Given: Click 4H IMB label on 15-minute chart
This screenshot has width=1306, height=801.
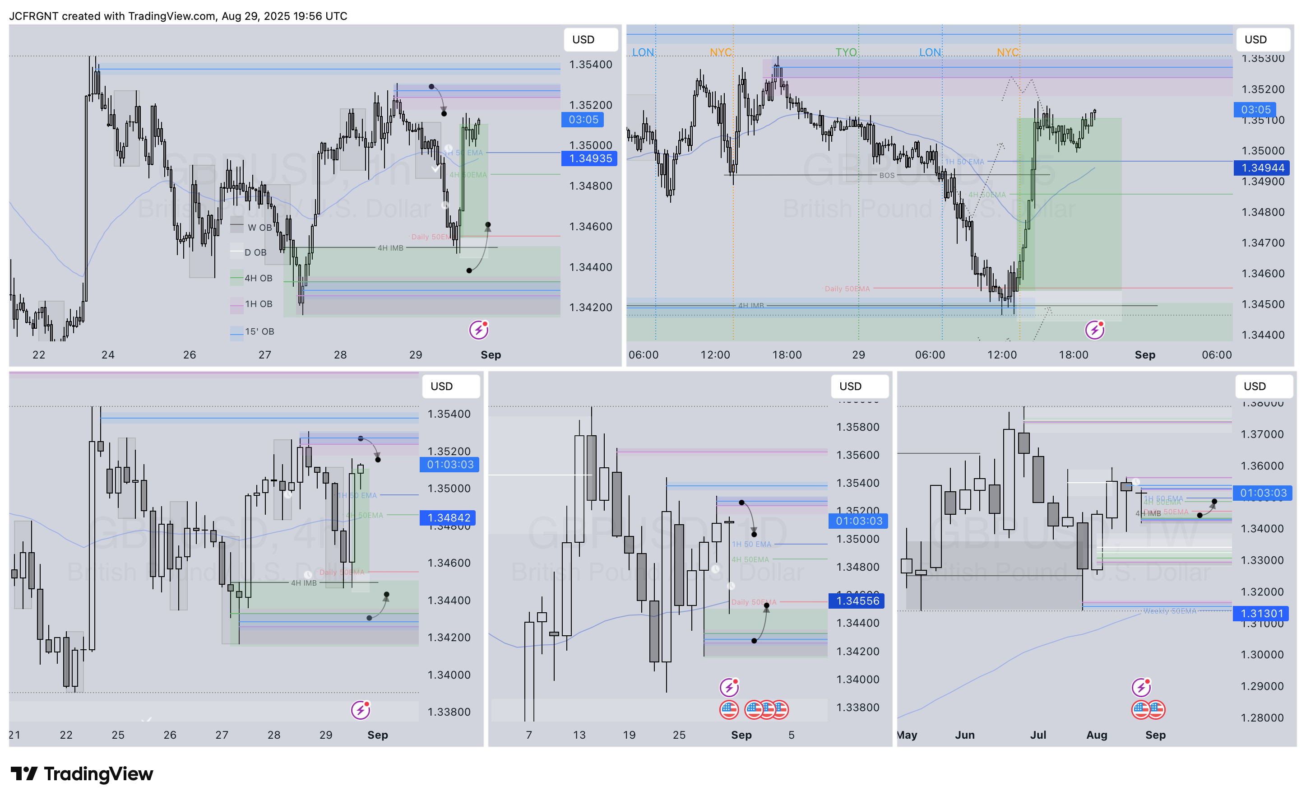Looking at the screenshot, I should click(751, 306).
